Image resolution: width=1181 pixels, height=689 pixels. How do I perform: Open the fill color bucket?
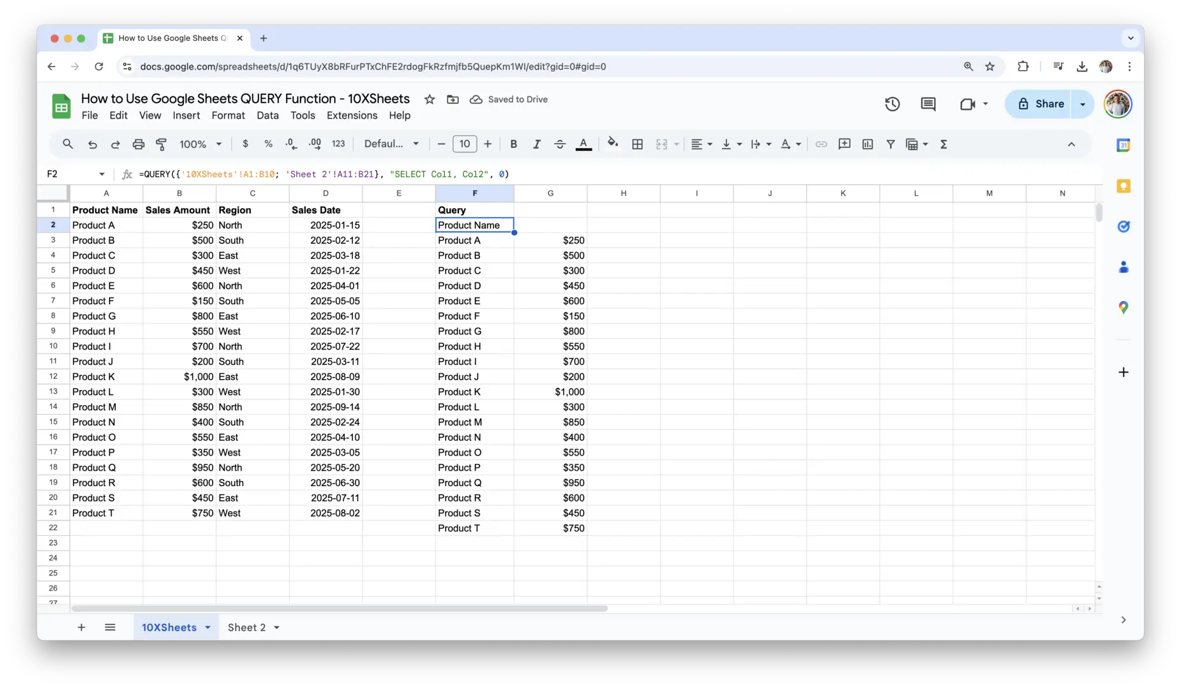click(x=613, y=144)
